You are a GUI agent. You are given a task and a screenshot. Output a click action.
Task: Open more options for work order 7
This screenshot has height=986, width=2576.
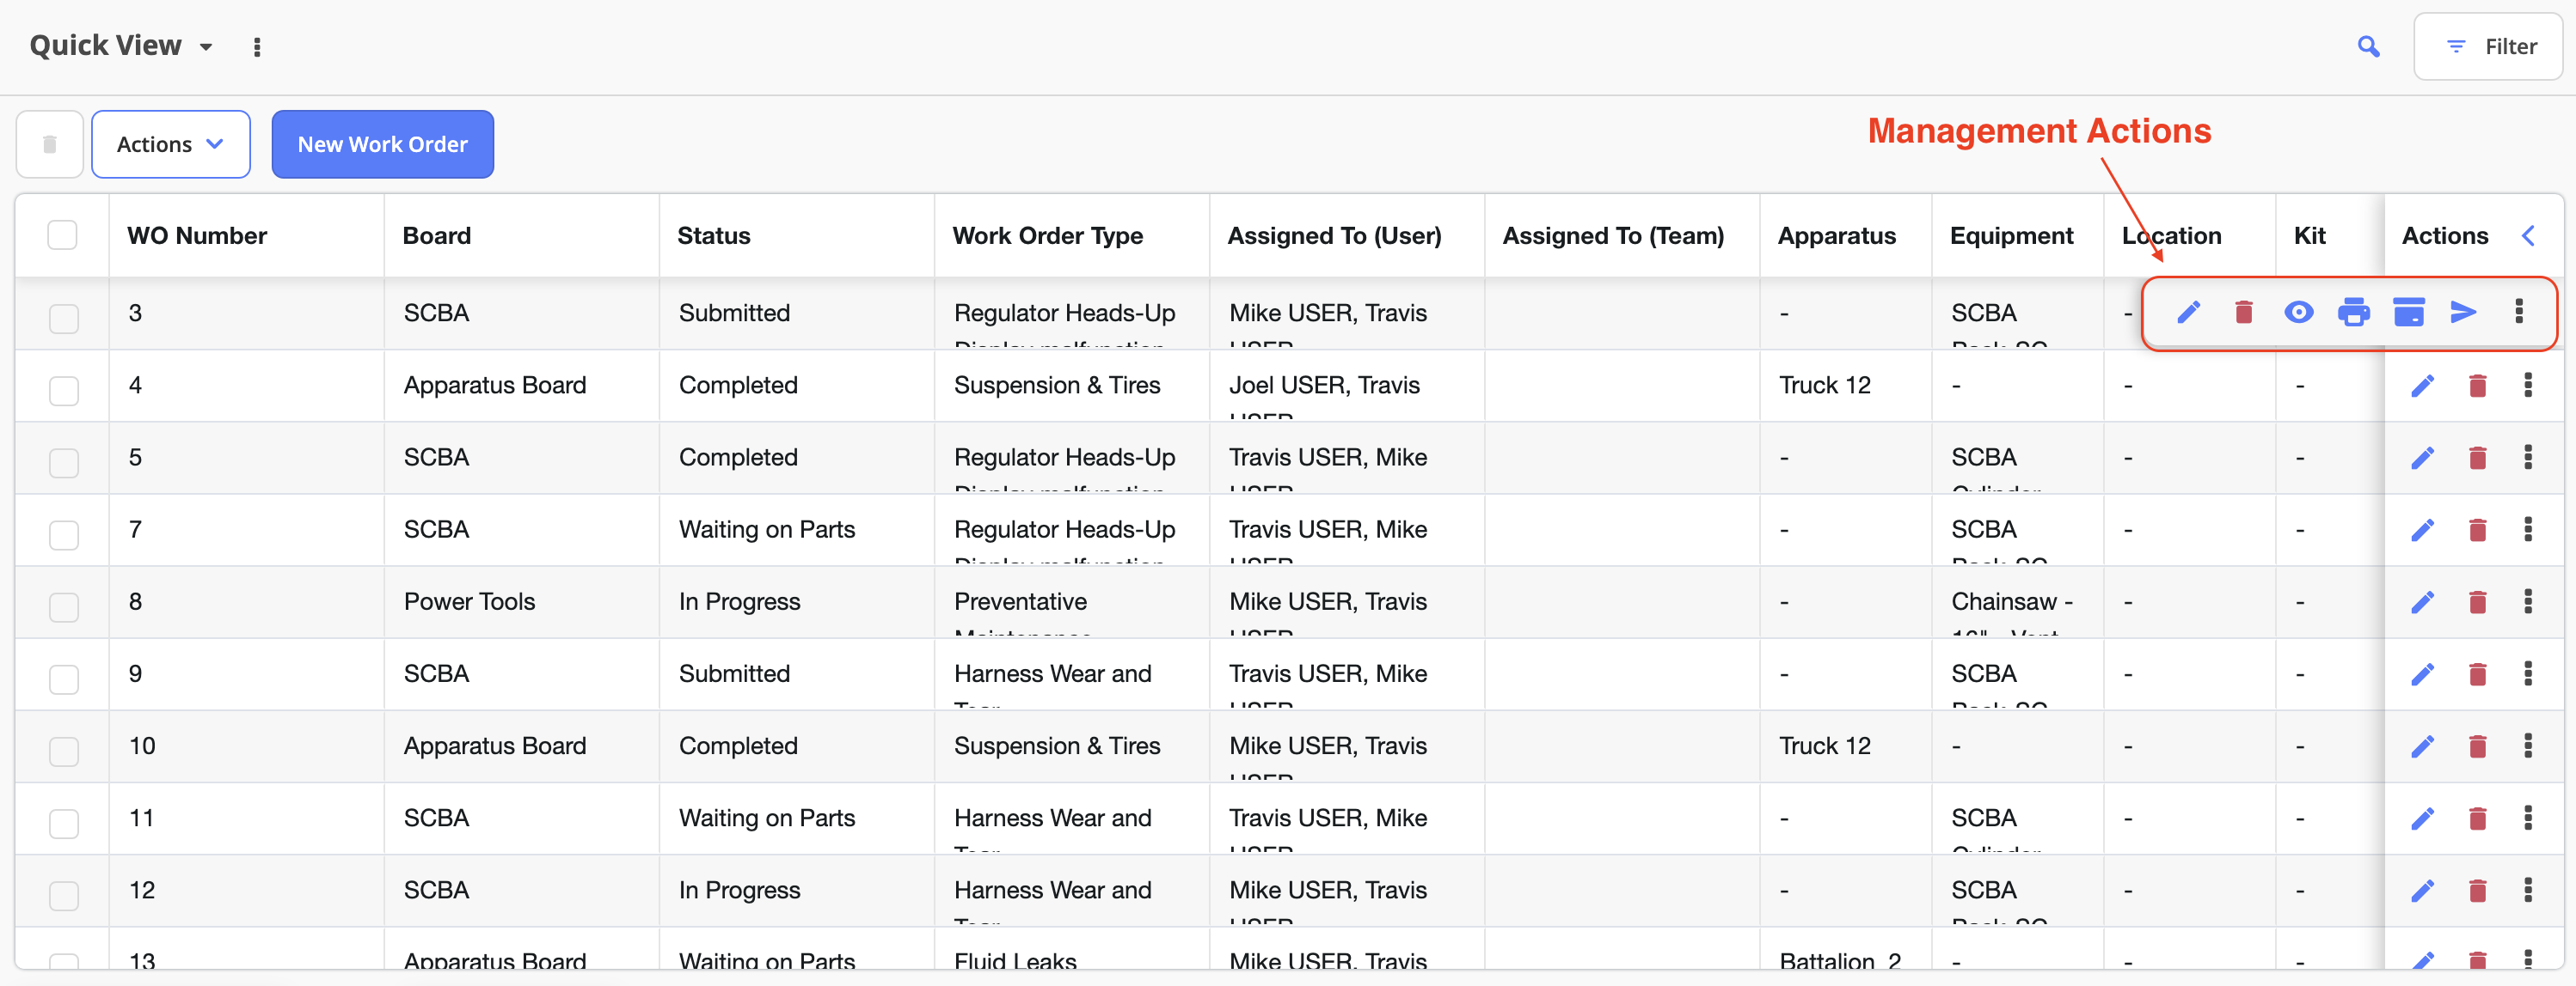tap(2528, 528)
